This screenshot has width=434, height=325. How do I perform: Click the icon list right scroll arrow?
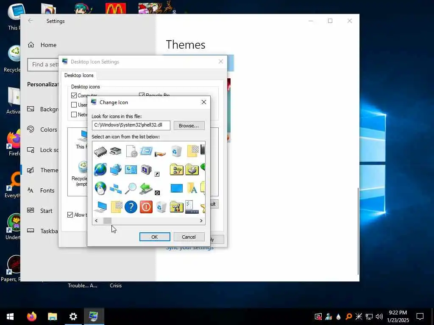click(x=201, y=220)
